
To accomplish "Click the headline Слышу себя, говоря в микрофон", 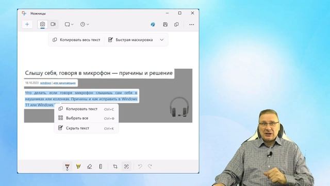I will point(98,73).
